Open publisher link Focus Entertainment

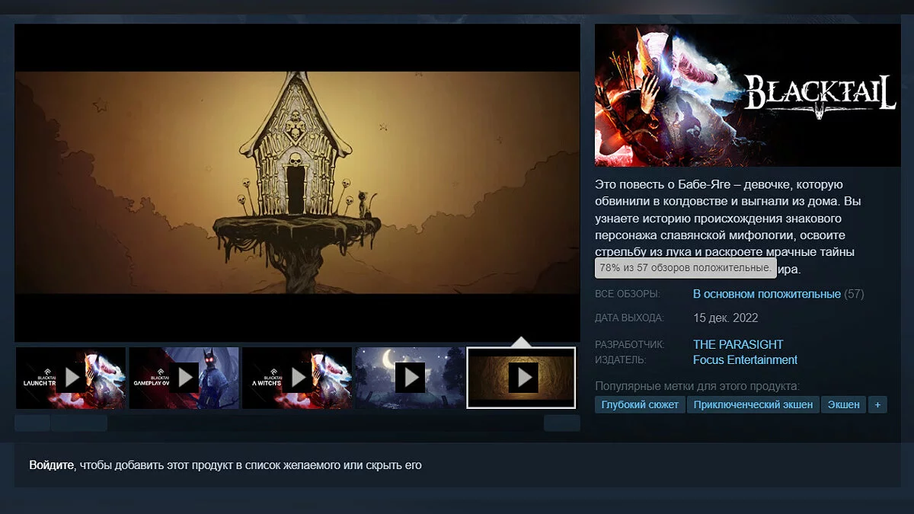(x=745, y=359)
